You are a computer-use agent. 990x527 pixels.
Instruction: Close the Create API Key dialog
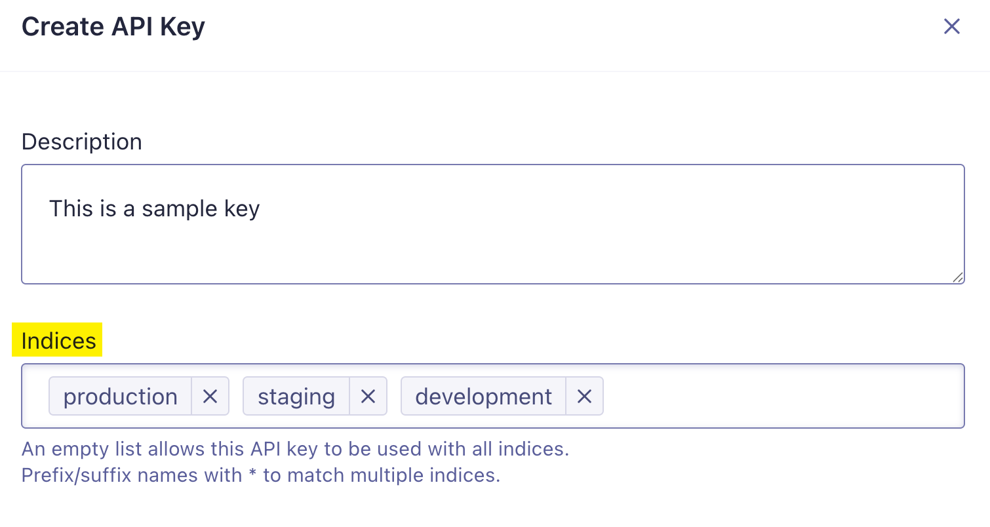pos(951,27)
